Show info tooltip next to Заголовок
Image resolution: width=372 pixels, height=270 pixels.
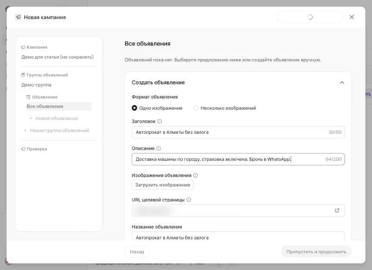(x=159, y=121)
